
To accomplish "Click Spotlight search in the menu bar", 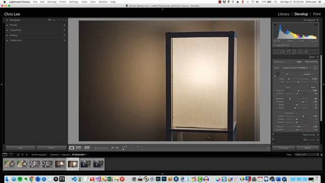I will [275, 2].
